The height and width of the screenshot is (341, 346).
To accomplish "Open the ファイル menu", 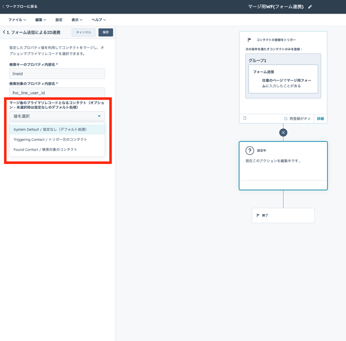I will click(17, 20).
